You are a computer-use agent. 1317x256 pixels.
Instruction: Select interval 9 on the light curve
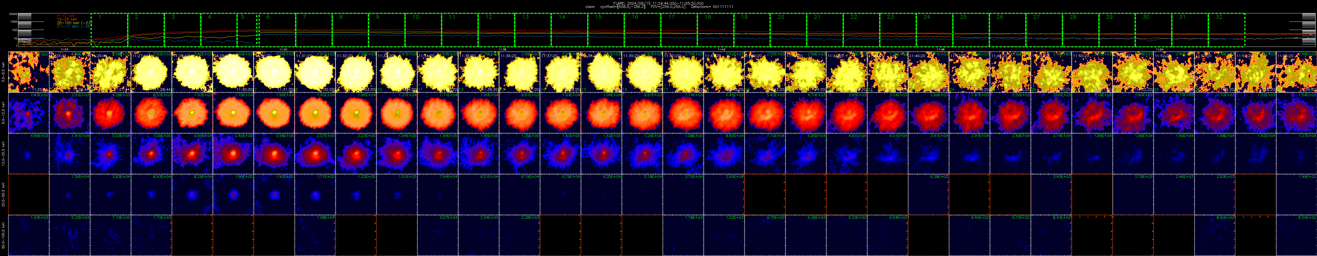pos(387,30)
